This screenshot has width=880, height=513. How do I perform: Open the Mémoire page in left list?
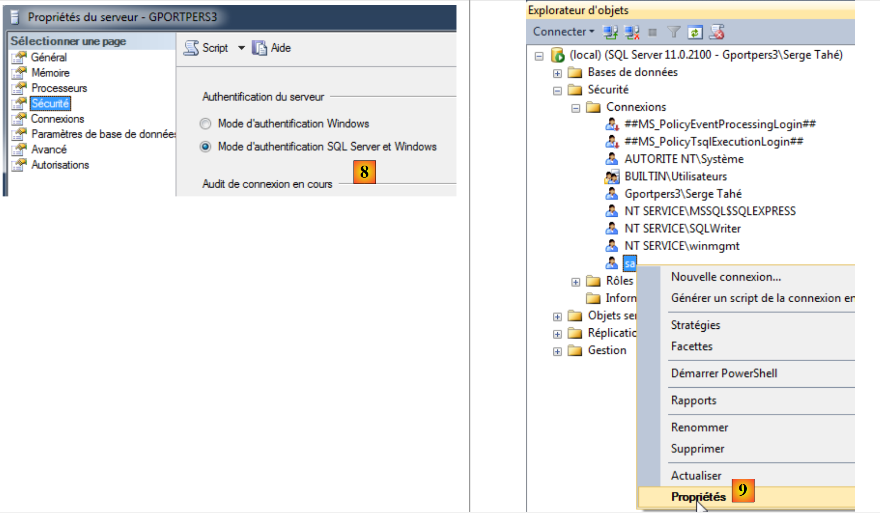(50, 73)
